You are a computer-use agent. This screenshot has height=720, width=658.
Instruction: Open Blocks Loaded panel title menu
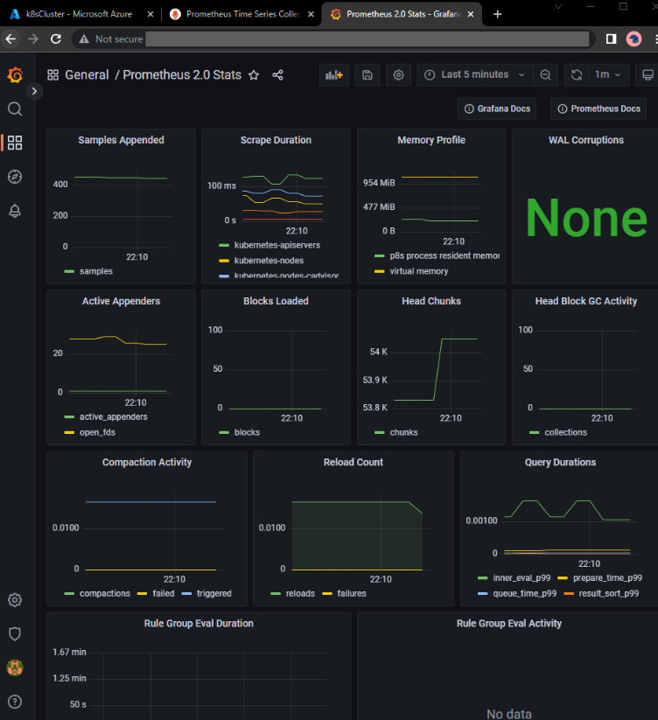[x=276, y=301]
